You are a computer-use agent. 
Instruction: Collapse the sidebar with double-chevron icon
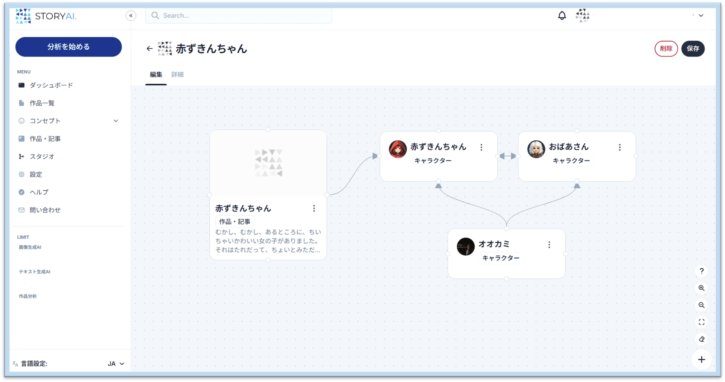pyautogui.click(x=131, y=16)
